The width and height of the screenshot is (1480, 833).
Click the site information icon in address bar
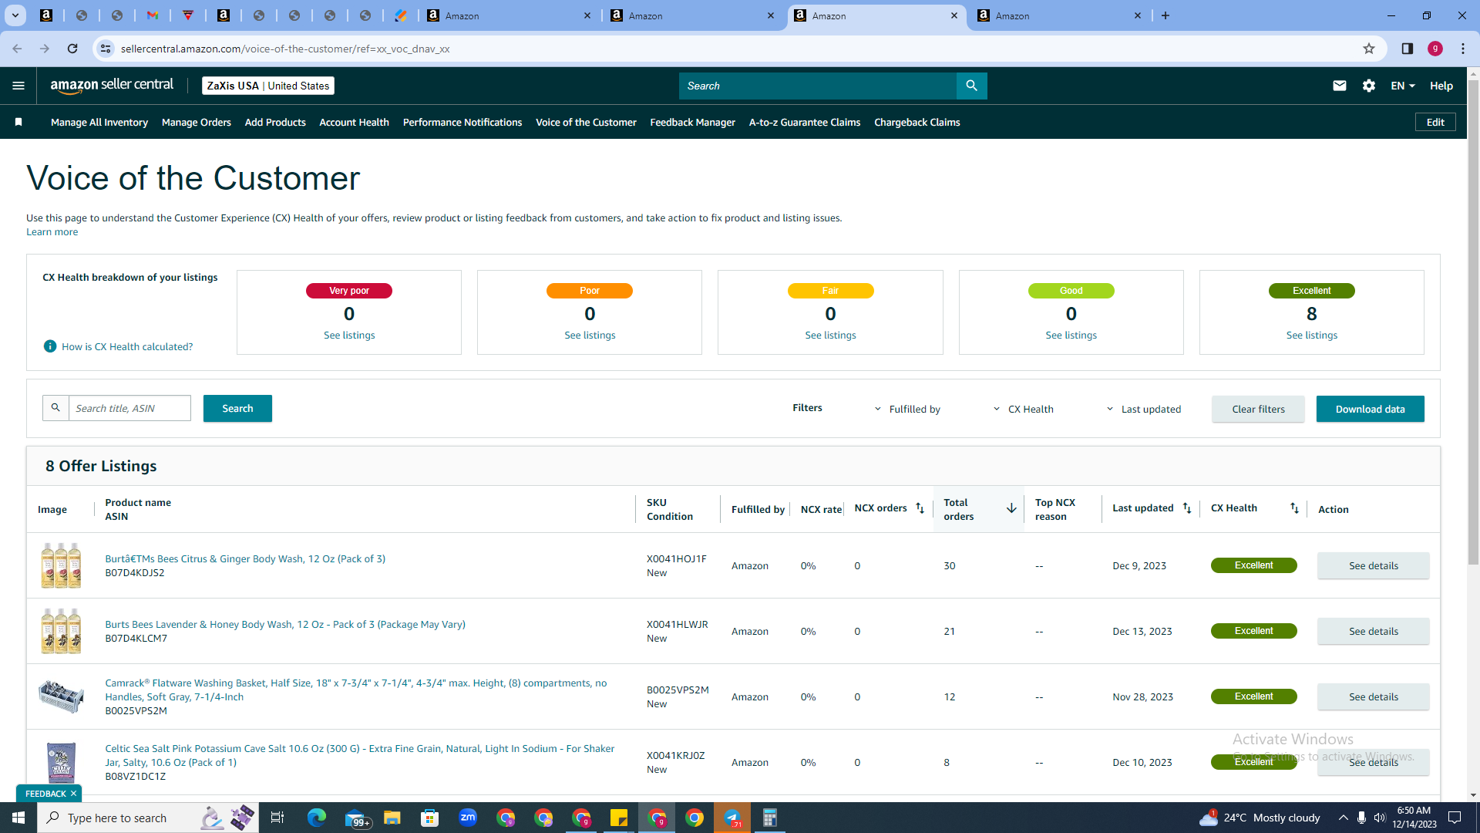point(106,49)
